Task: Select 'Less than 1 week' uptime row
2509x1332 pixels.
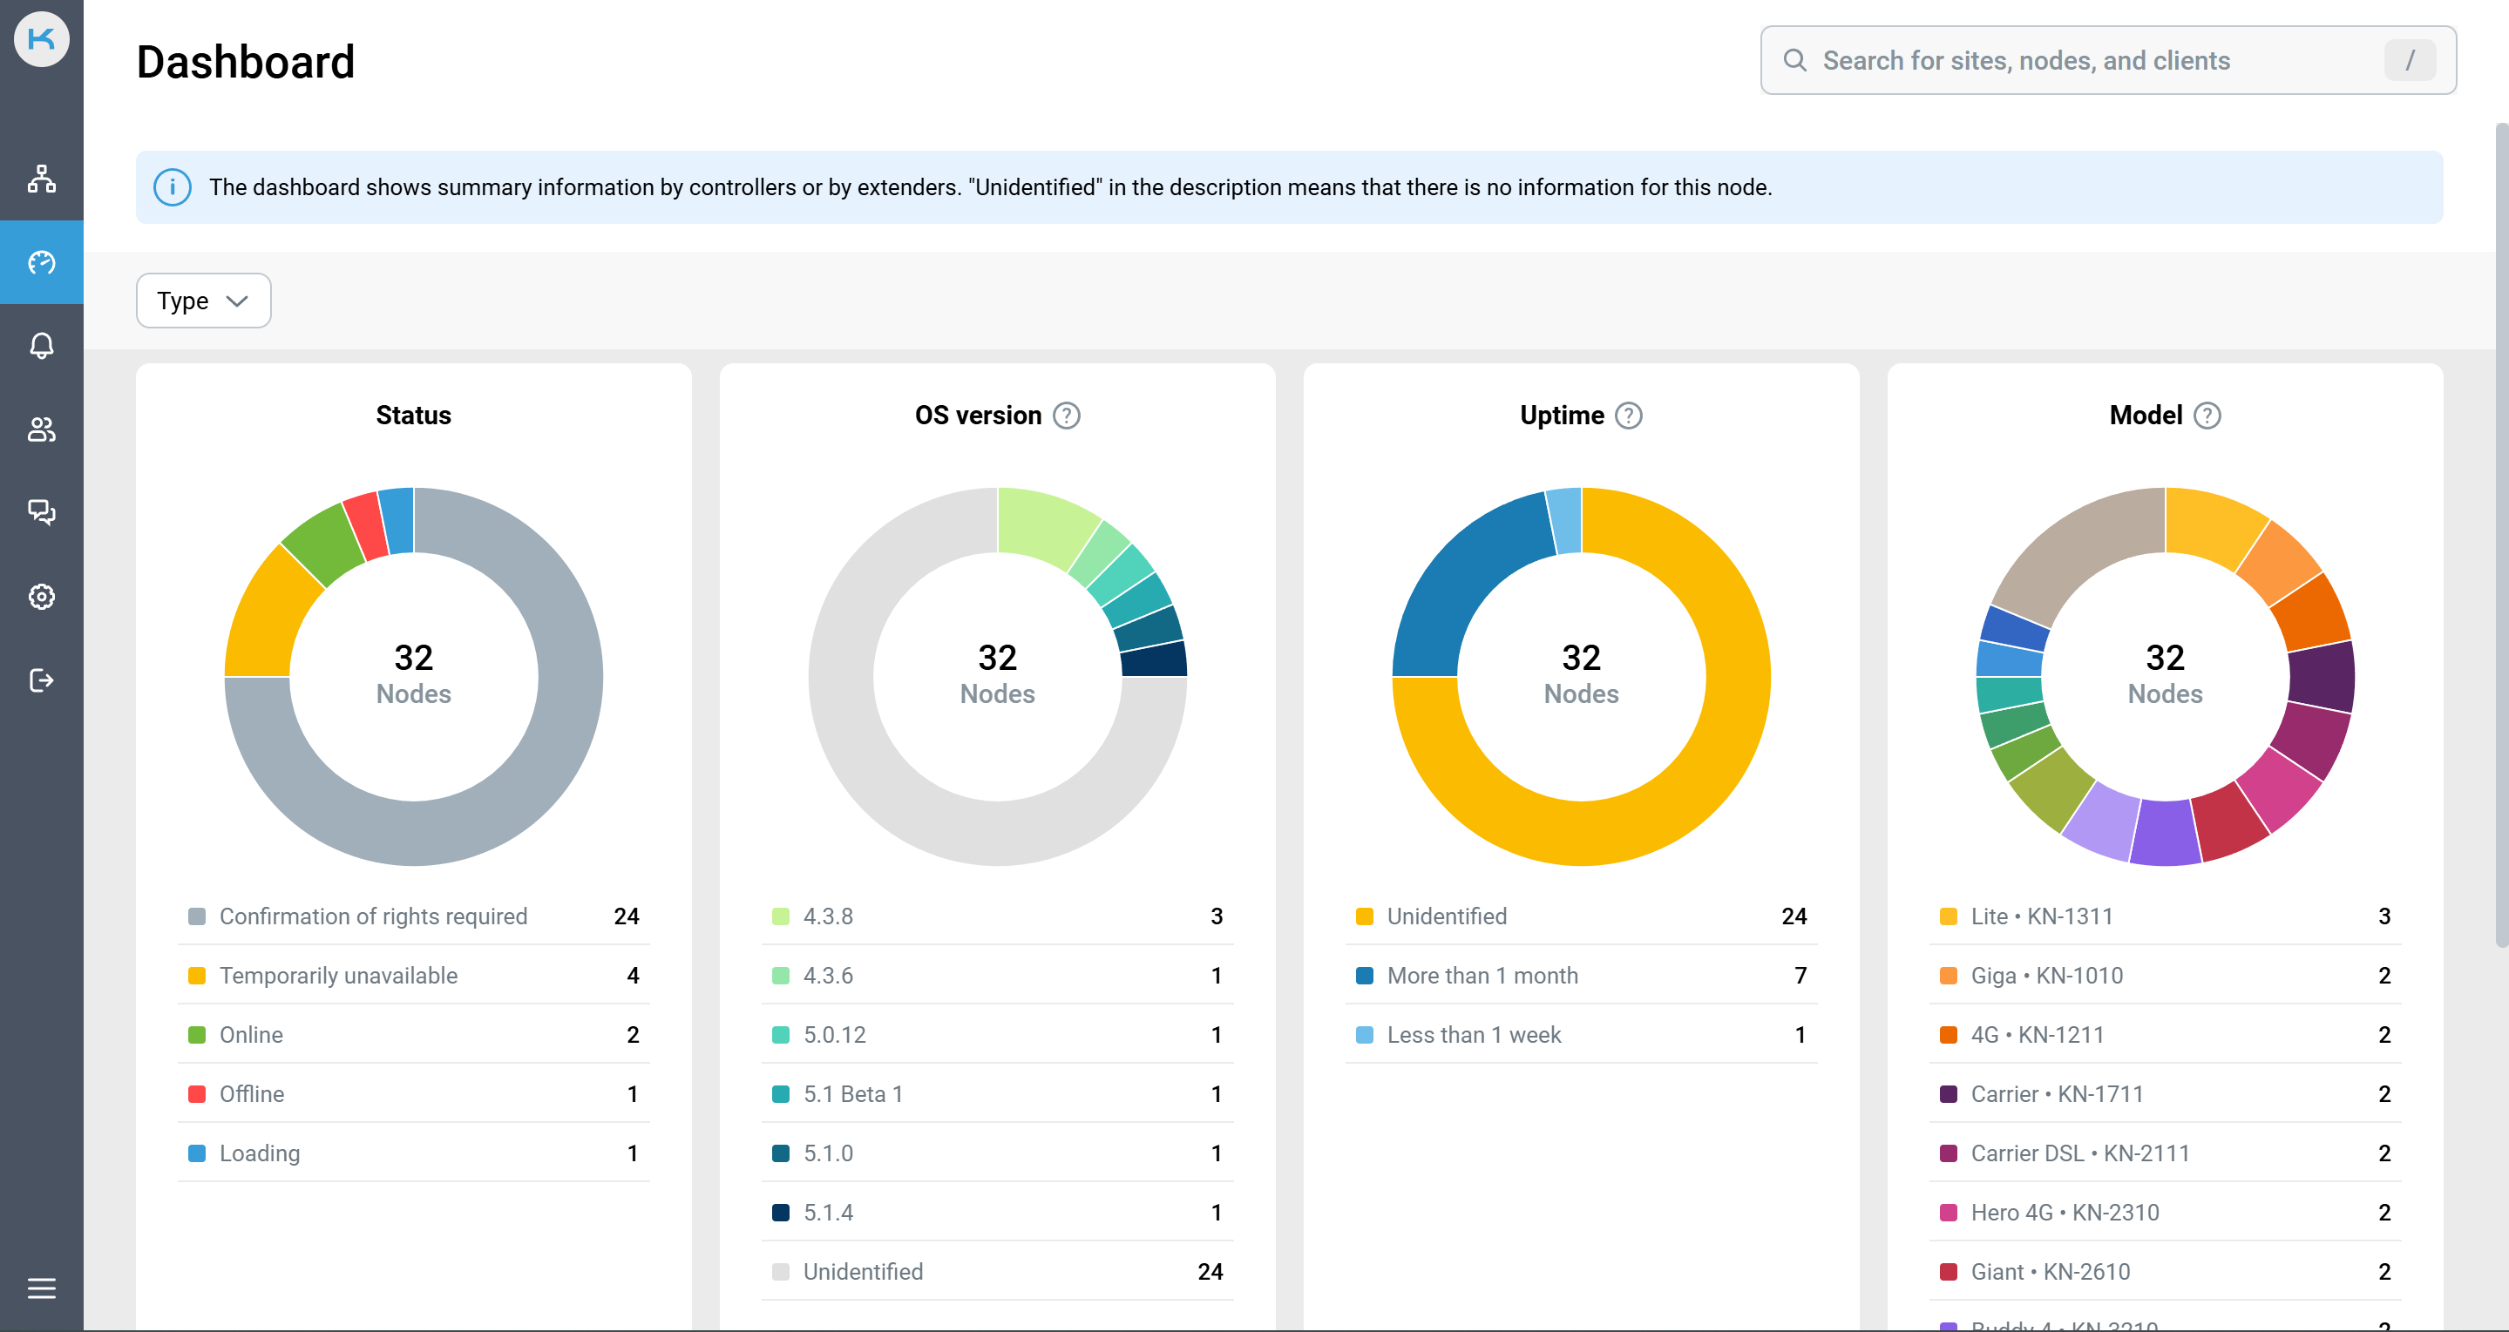Action: click(x=1582, y=1035)
